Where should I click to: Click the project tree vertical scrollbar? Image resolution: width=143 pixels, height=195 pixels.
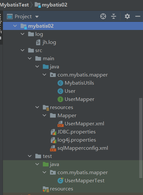click(141, 138)
